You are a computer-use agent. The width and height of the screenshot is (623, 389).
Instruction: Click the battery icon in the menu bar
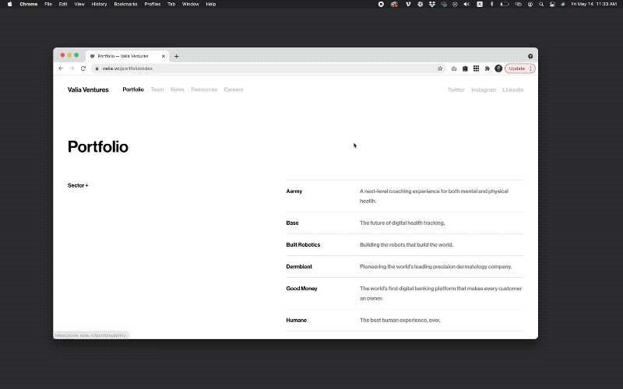(505, 4)
